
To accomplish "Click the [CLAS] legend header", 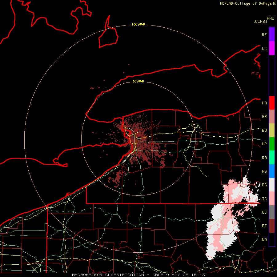I will (x=260, y=21).
